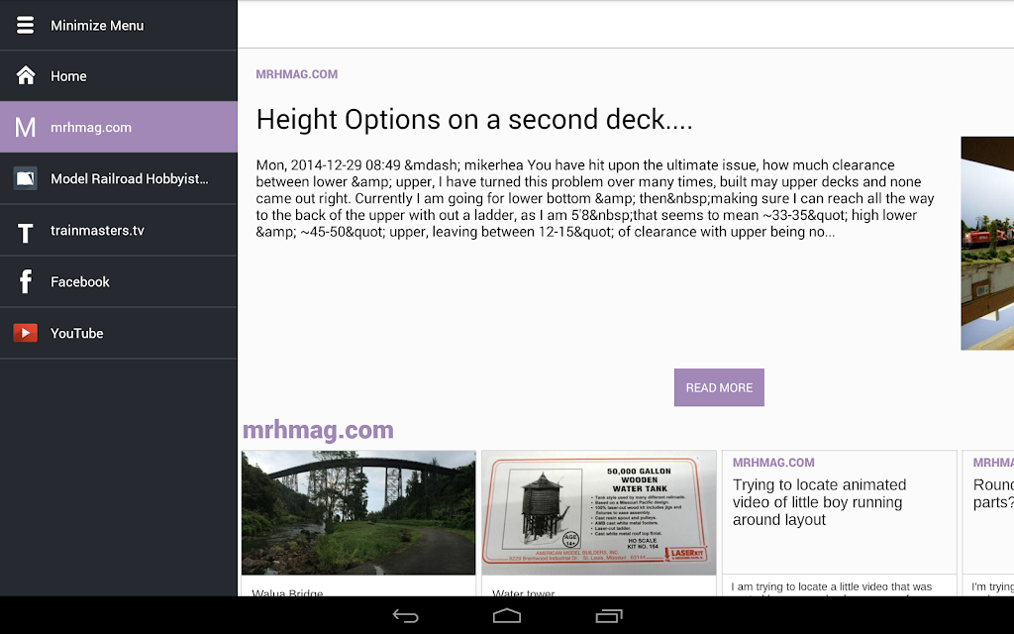
Task: Open the 50,000 gallon water tank thumbnail
Action: [x=599, y=512]
